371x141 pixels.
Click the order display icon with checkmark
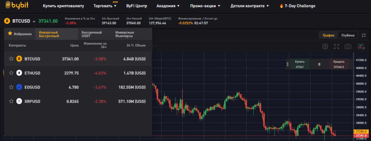coord(361,47)
